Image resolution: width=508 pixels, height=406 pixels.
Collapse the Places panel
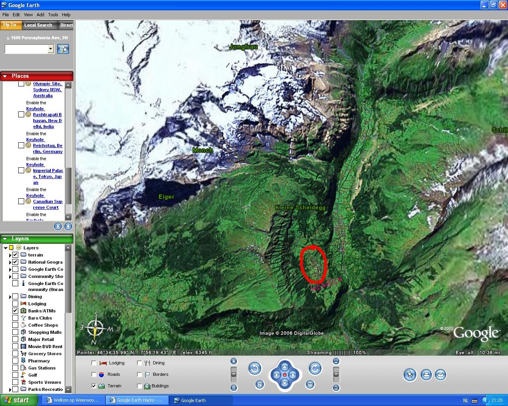[5, 76]
